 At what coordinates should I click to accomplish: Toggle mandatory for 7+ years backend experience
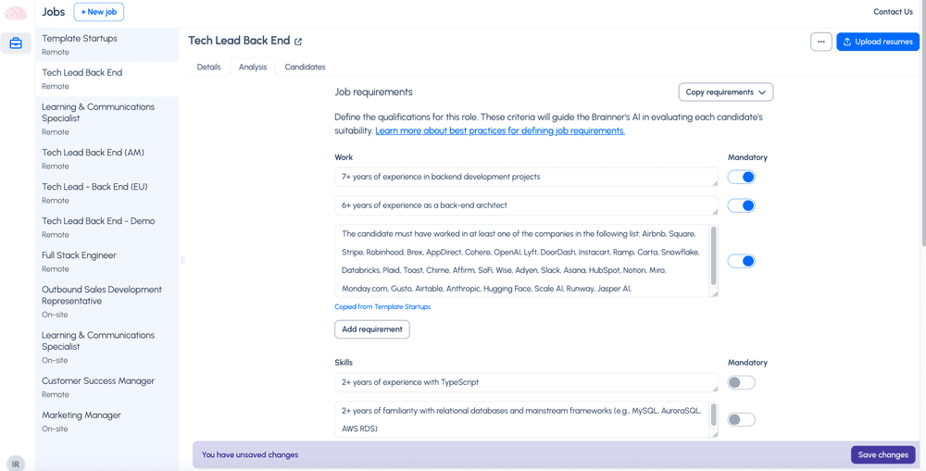[741, 177]
